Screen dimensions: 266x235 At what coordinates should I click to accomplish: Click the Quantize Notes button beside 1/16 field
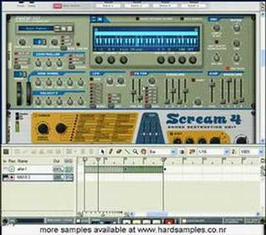[x=192, y=151]
